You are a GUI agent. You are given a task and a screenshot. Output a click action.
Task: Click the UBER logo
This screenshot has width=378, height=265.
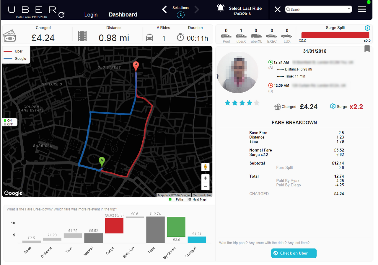[x=32, y=10]
